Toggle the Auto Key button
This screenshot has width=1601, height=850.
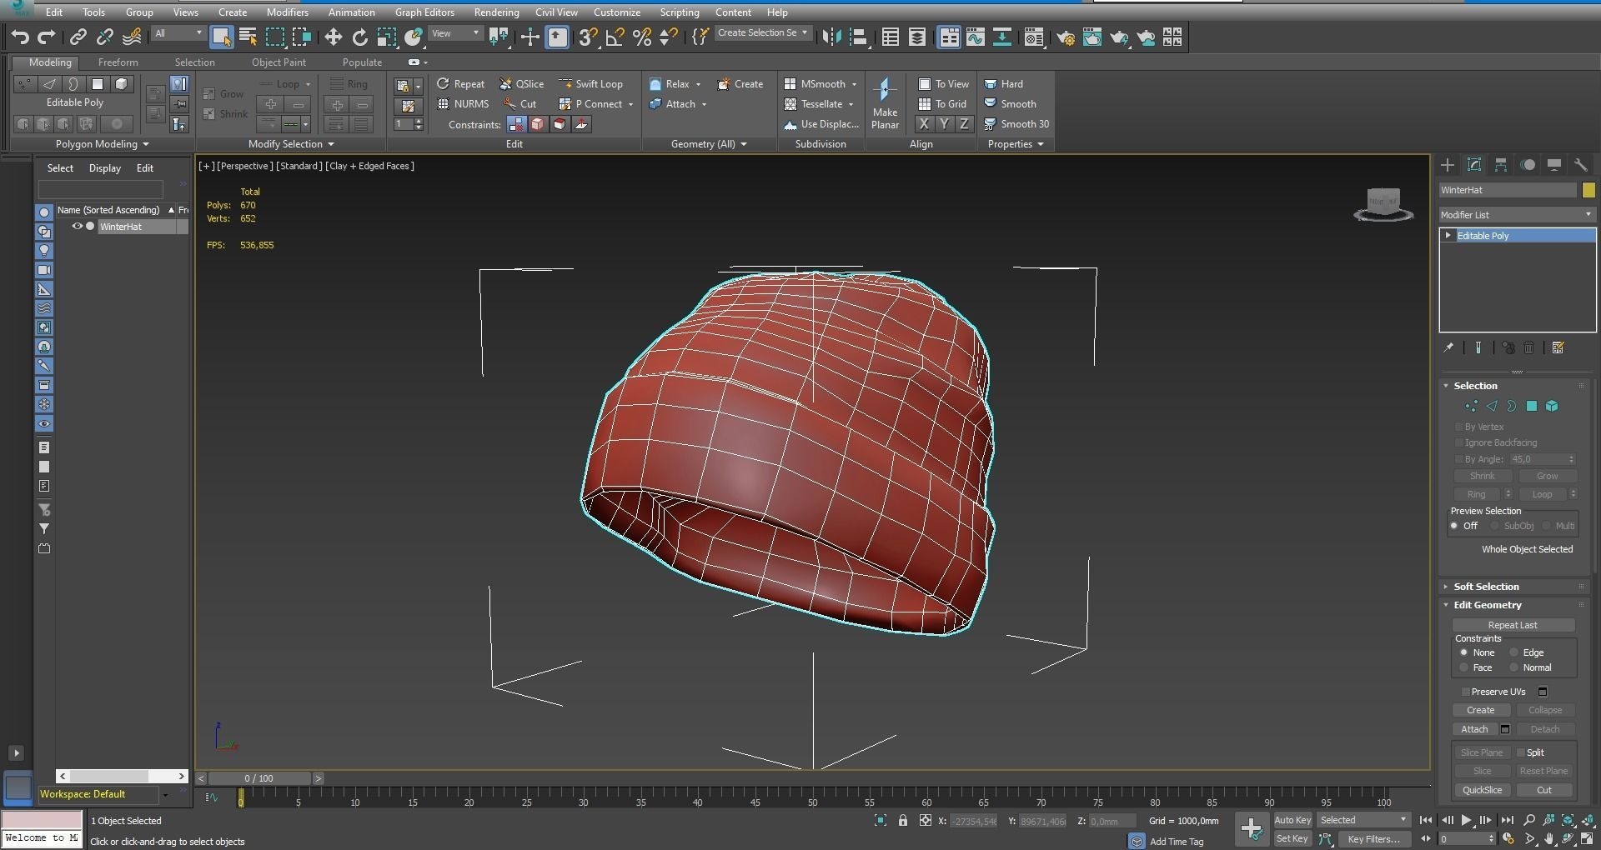pyautogui.click(x=1292, y=821)
